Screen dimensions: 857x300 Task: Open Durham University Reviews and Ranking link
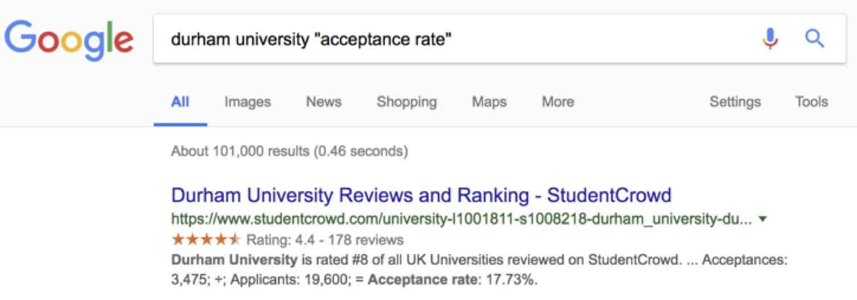click(421, 196)
